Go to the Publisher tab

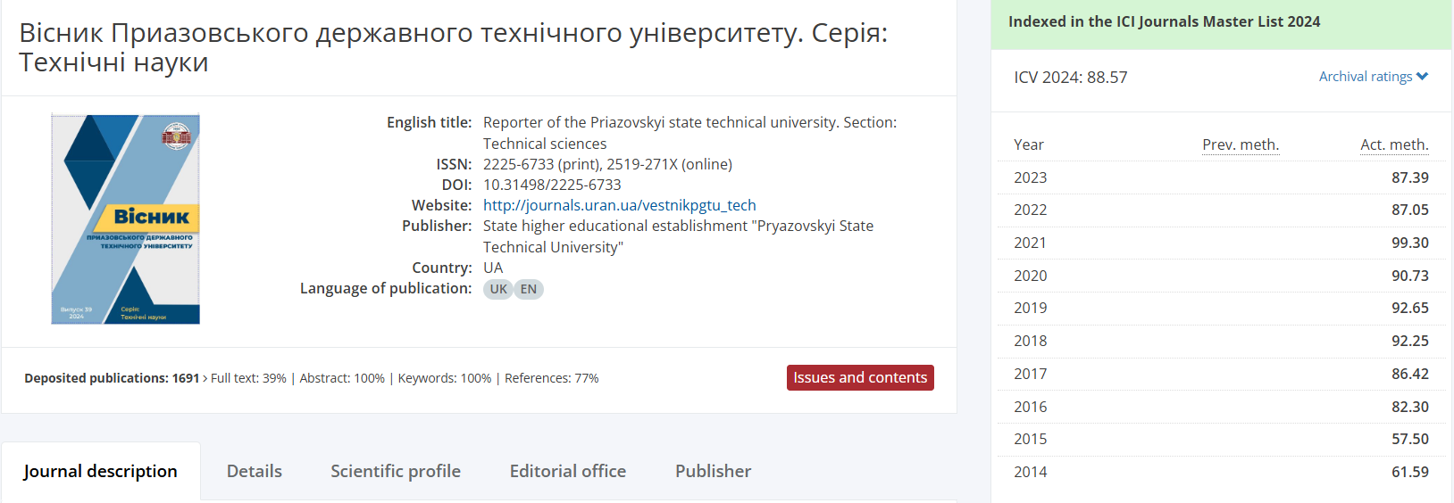713,471
